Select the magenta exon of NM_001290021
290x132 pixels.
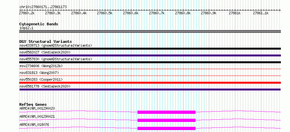pyautogui.click(x=167, y=120)
